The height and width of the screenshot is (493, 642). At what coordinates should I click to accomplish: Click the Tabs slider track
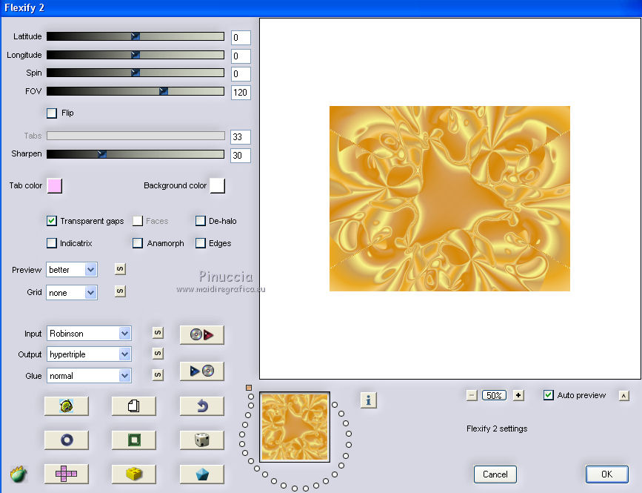136,136
